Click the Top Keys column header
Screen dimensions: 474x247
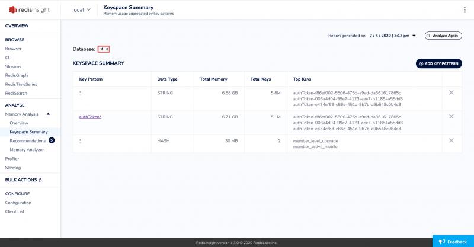coord(302,79)
